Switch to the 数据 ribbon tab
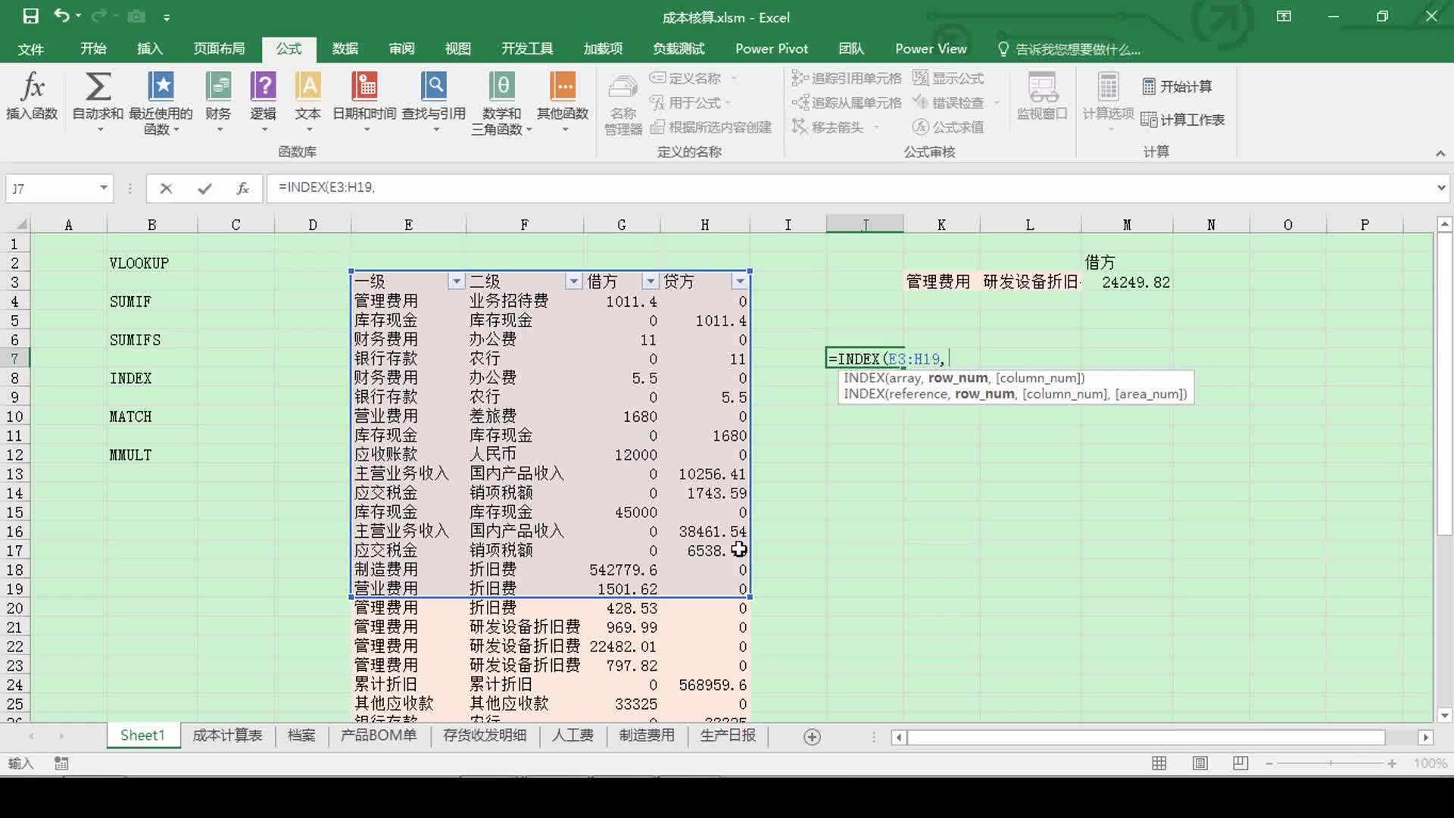 [x=345, y=48]
